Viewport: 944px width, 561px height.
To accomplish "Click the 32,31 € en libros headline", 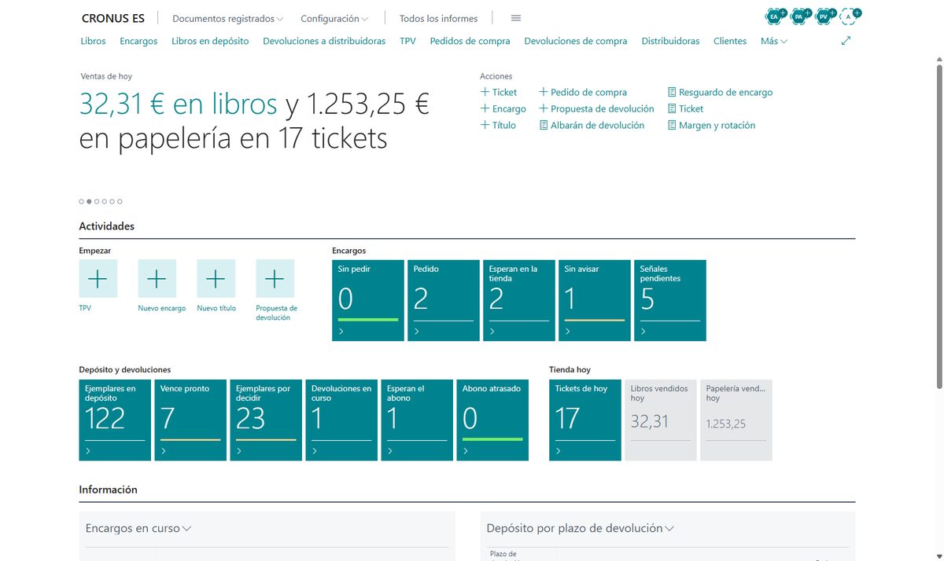I will (x=179, y=104).
